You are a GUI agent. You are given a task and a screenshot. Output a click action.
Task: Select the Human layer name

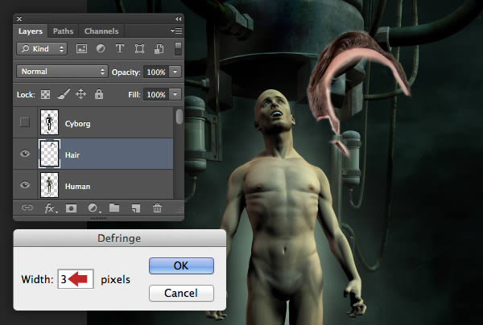77,186
